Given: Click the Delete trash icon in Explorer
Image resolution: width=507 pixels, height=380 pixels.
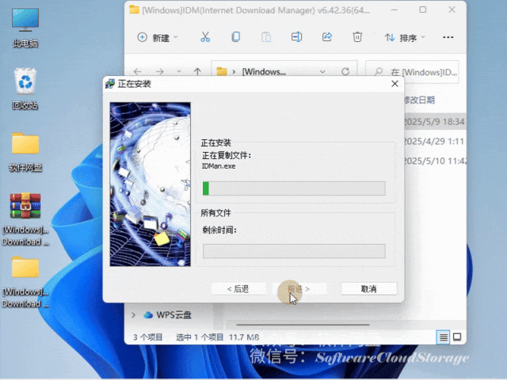Looking at the screenshot, I should coord(357,37).
